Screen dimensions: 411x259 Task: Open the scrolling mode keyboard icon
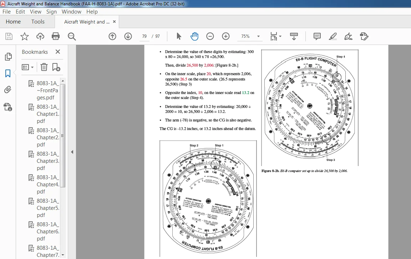point(294,36)
